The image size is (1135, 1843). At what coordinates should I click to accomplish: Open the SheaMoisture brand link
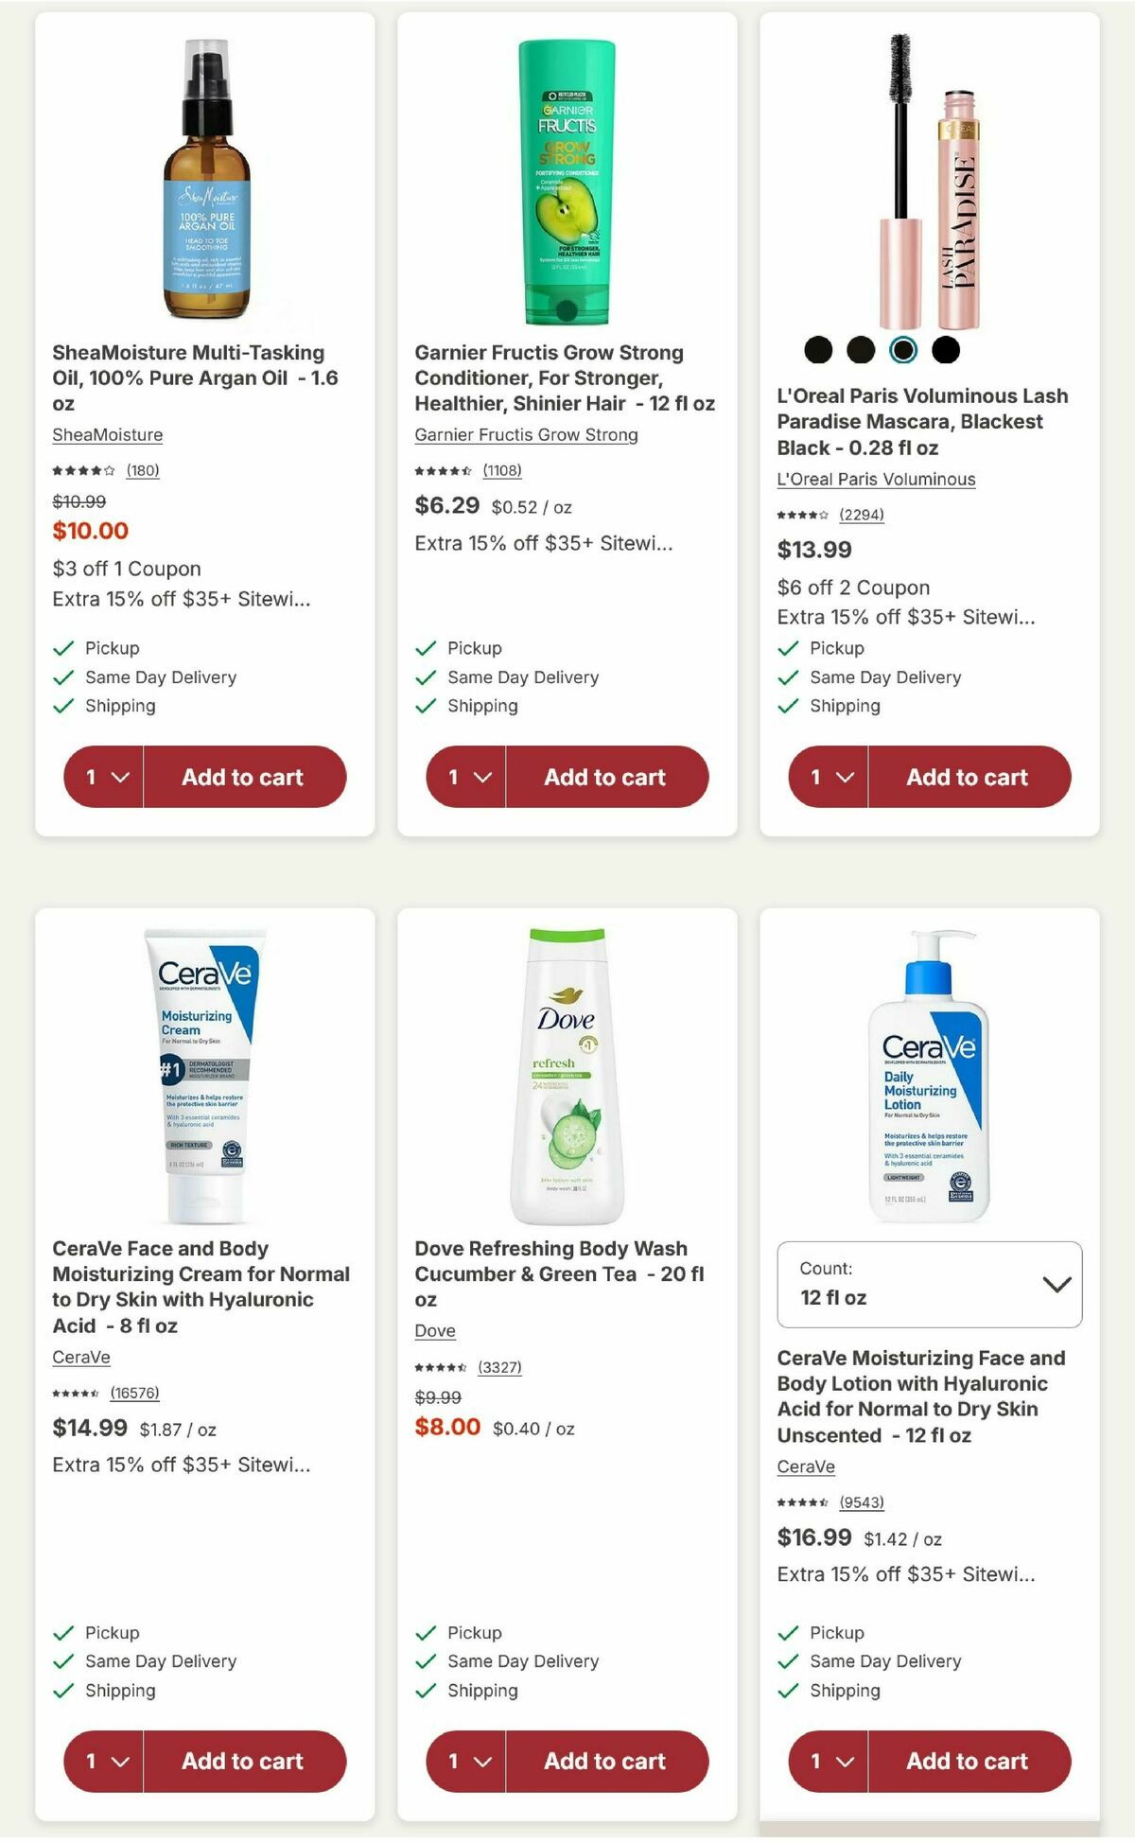click(x=107, y=435)
